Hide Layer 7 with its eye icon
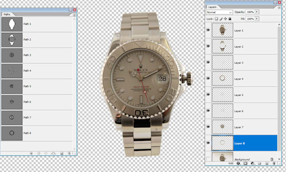 208,127
